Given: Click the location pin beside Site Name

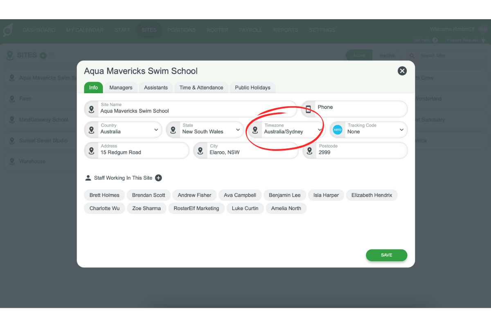Looking at the screenshot, I should pyautogui.click(x=91, y=109).
